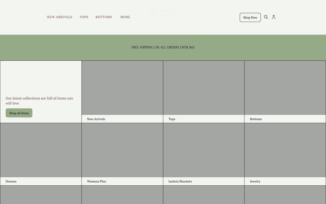
Task: Click the Jewelry collection label
Action: [255, 181]
